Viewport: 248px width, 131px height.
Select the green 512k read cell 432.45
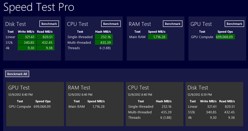[46, 42]
